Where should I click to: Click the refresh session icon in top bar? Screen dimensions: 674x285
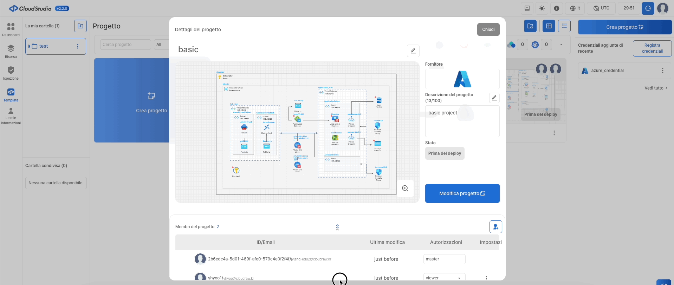648,8
